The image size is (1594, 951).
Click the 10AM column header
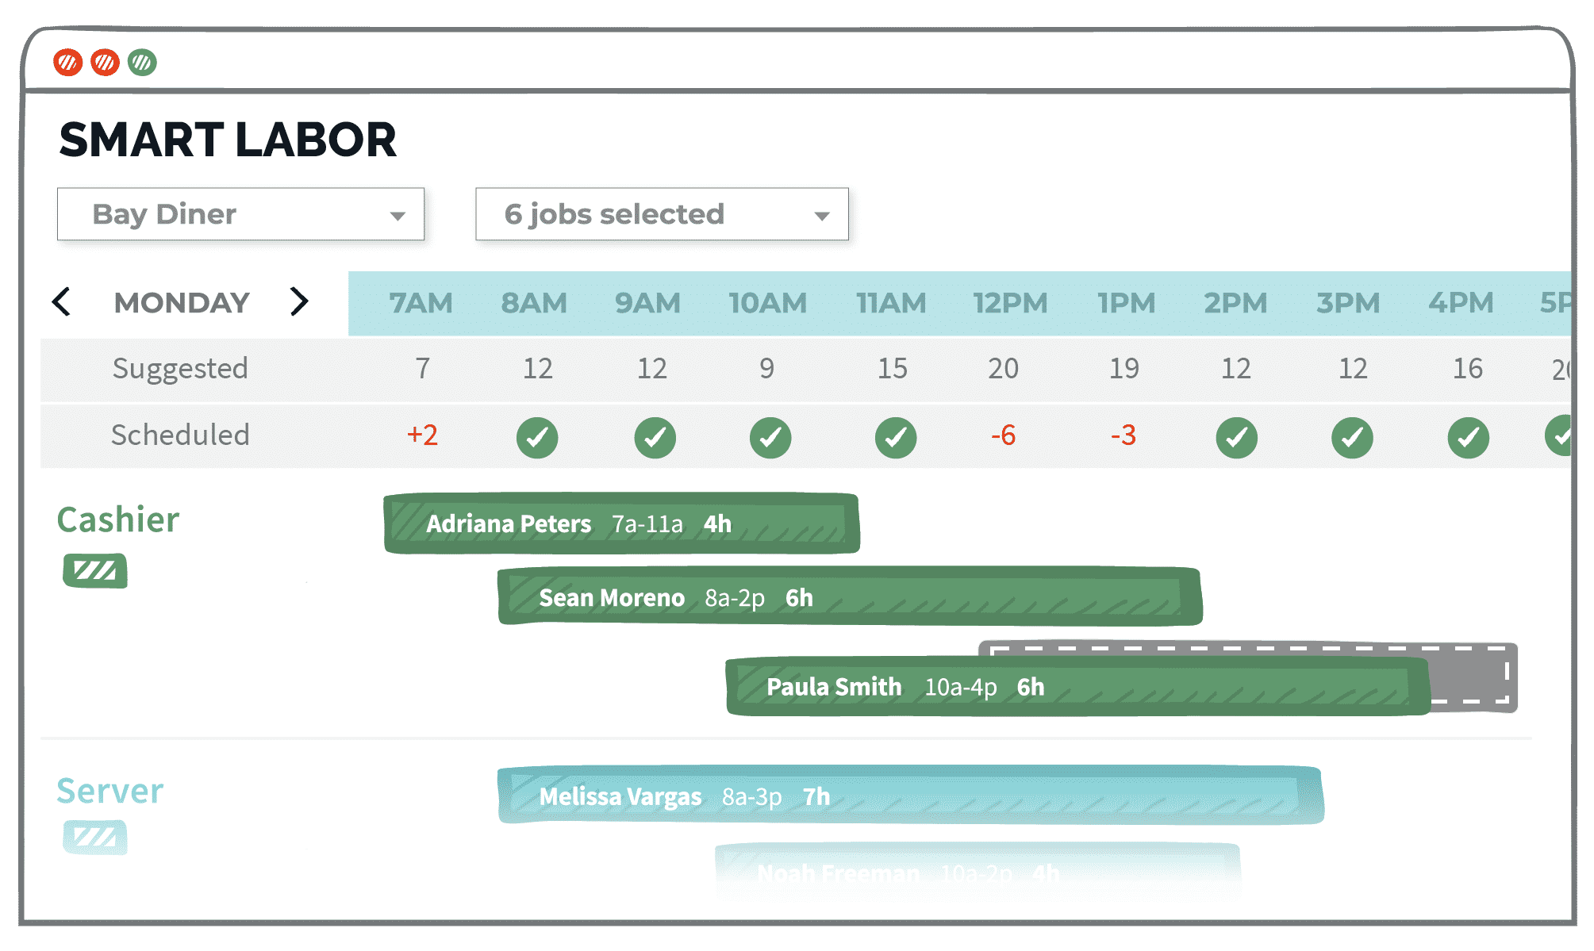tap(767, 303)
